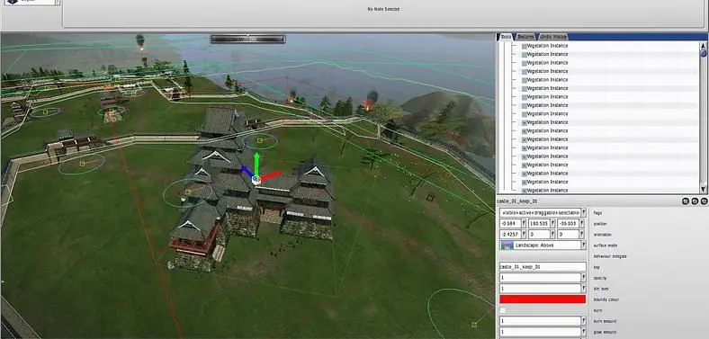Expand the bottommost Vegetation Instance node
This screenshot has width=709, height=339.
(x=524, y=191)
